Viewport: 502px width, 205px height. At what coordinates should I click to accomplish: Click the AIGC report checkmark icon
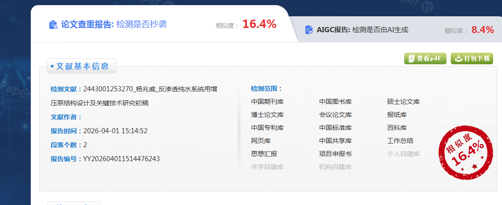[x=309, y=30]
